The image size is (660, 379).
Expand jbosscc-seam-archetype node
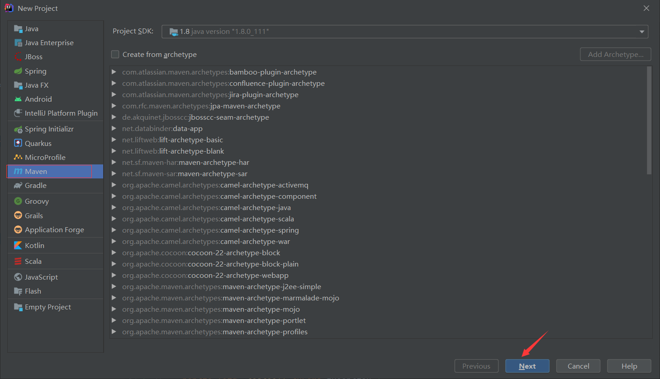114,117
